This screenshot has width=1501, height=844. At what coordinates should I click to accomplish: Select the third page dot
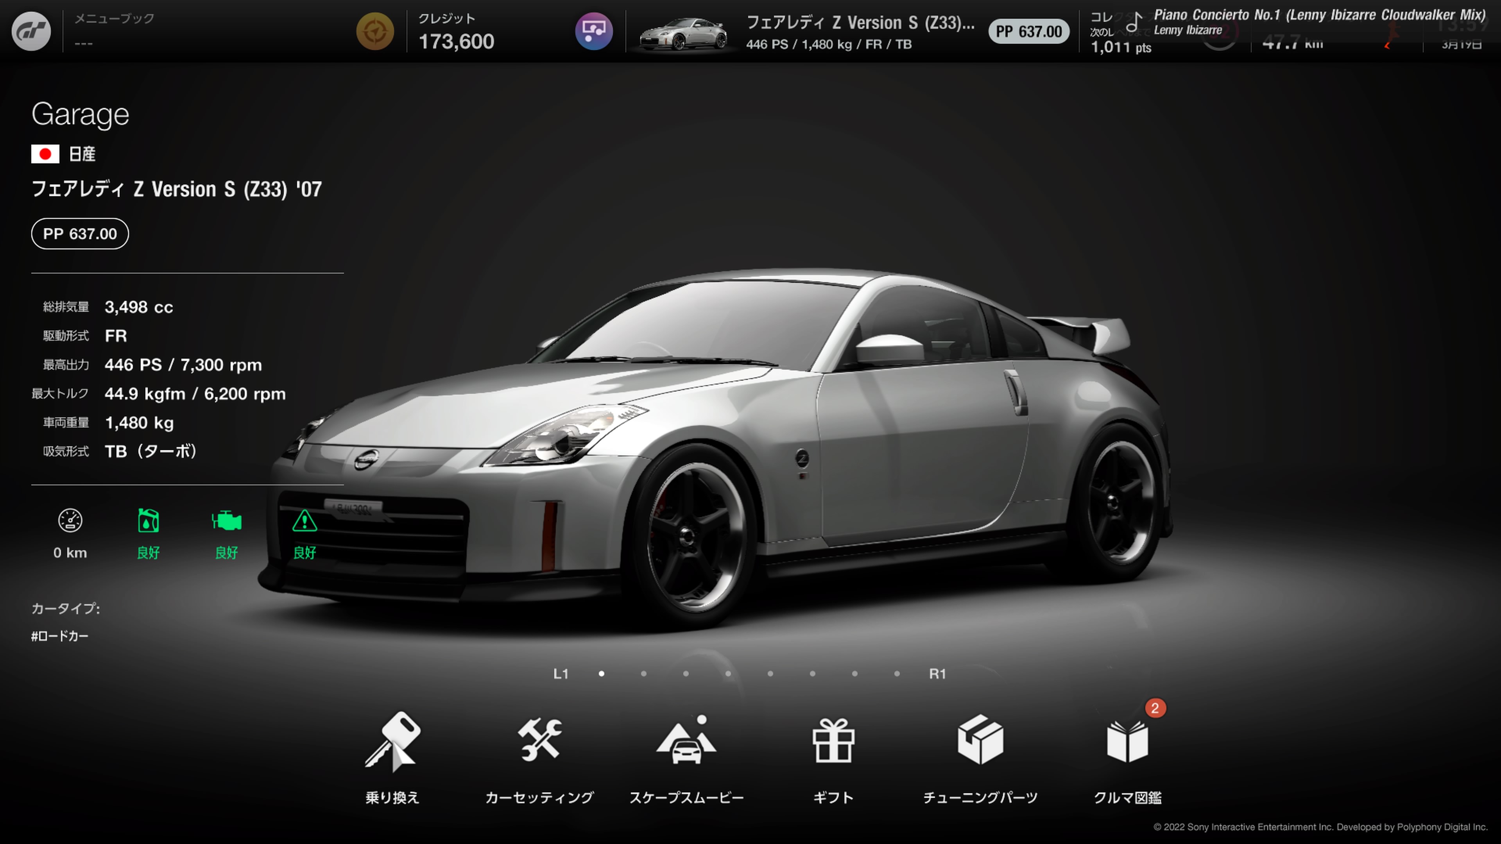tap(686, 674)
